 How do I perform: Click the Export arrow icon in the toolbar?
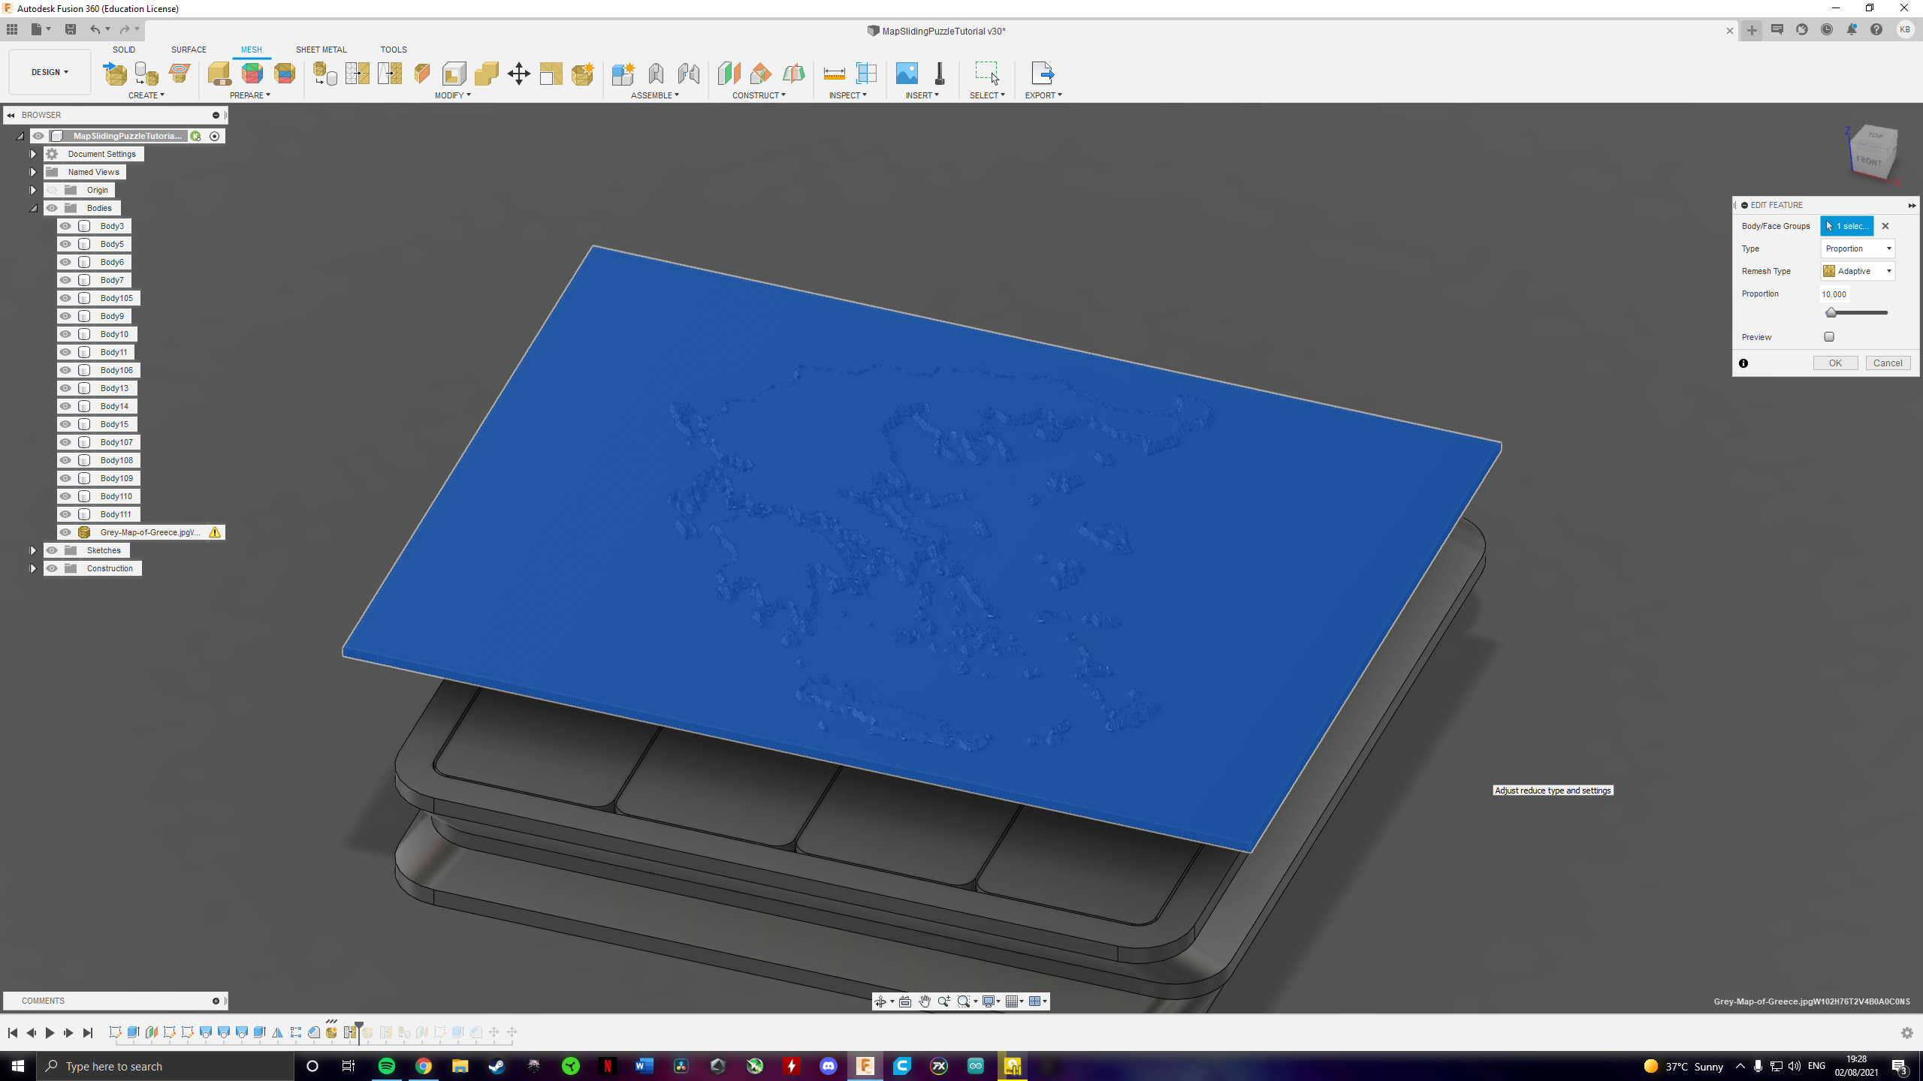point(1042,74)
